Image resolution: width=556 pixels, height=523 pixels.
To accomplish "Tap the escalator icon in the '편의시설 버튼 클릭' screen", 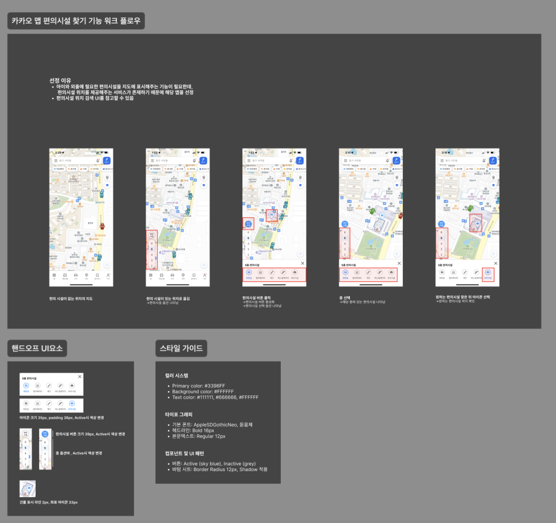I will coord(283,272).
